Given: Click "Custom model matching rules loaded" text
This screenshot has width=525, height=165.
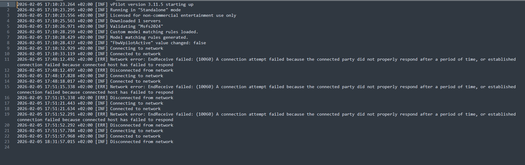Looking at the screenshot, I should point(154,32).
